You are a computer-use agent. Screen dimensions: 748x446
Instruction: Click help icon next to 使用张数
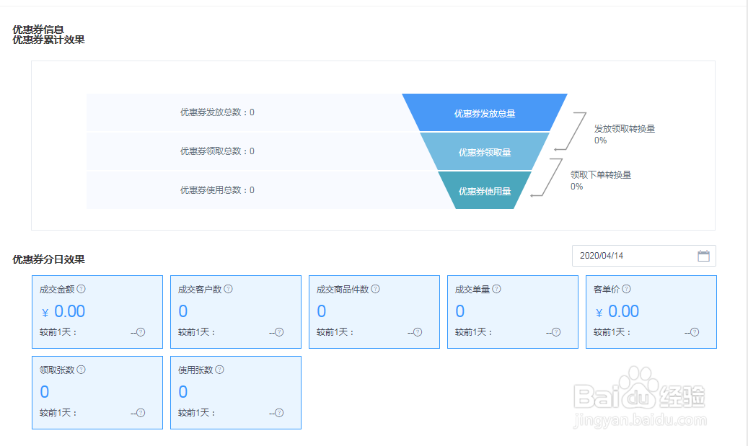(219, 370)
